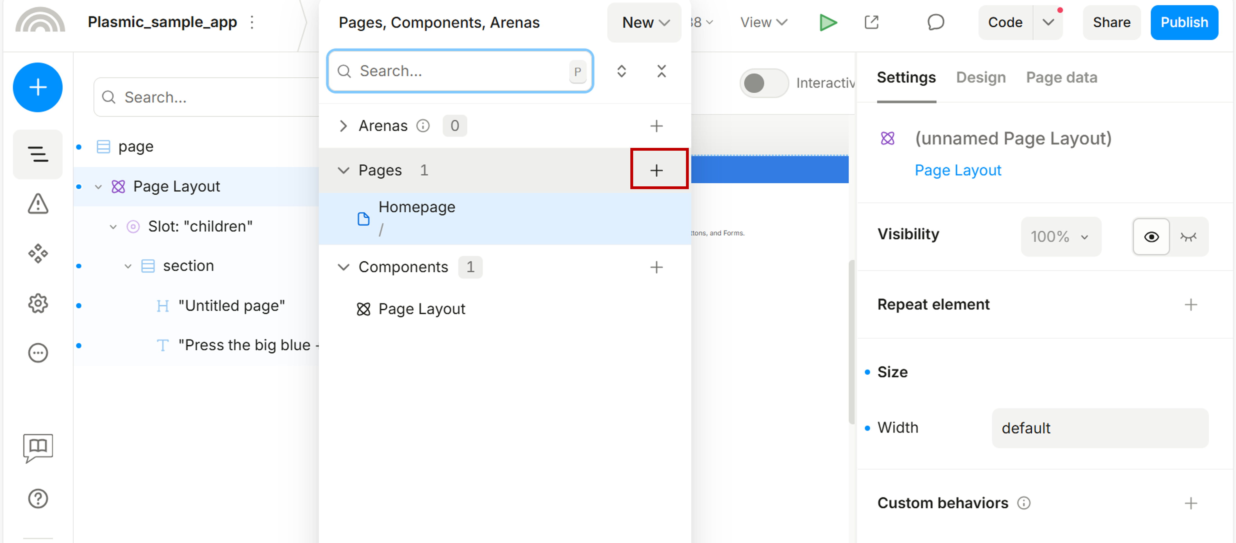
Task: Set visibility to visible with eye icon
Action: coord(1151,237)
